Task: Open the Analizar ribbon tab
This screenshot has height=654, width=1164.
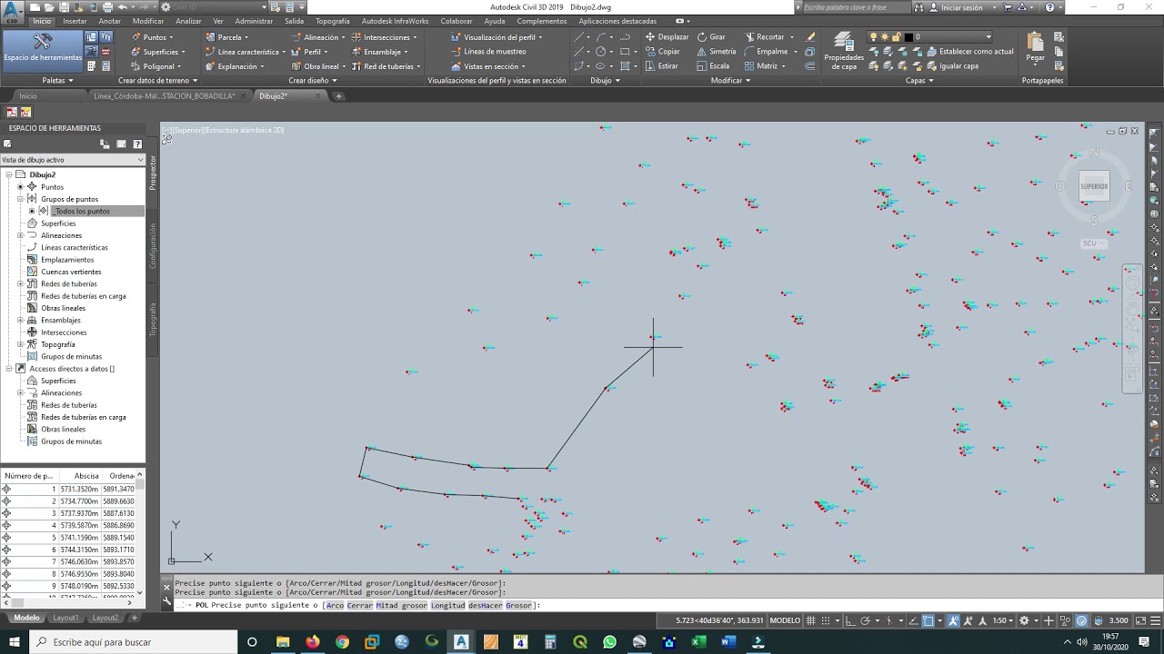Action: tap(188, 21)
